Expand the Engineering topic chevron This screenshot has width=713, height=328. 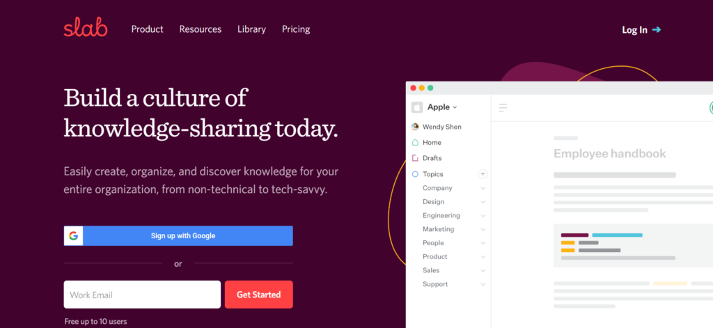(x=483, y=216)
